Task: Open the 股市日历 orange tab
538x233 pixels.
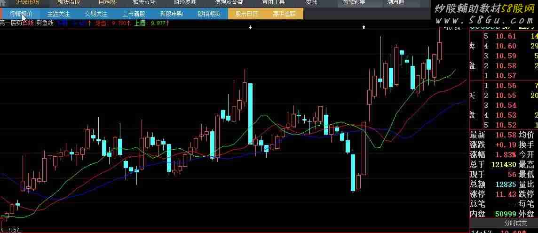Action: [x=247, y=14]
